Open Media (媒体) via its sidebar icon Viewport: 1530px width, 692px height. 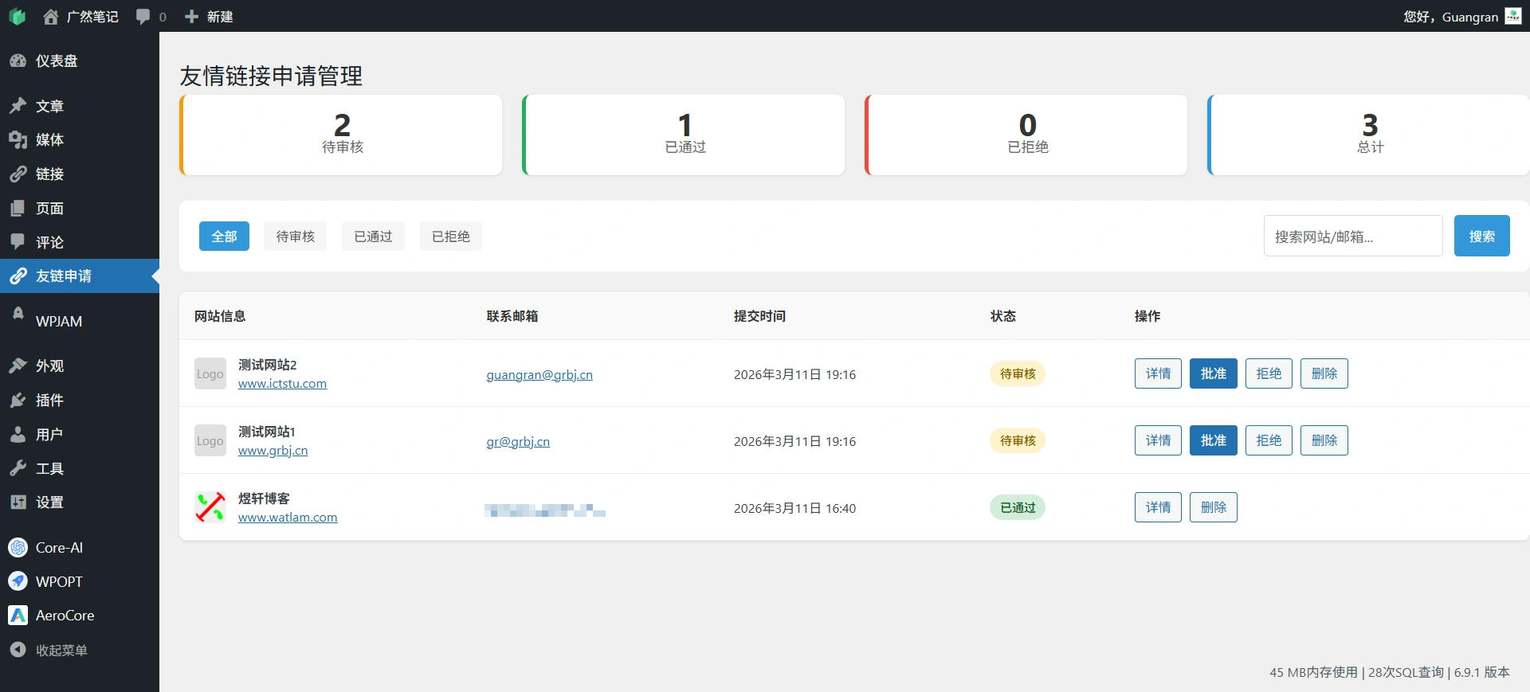(x=18, y=140)
